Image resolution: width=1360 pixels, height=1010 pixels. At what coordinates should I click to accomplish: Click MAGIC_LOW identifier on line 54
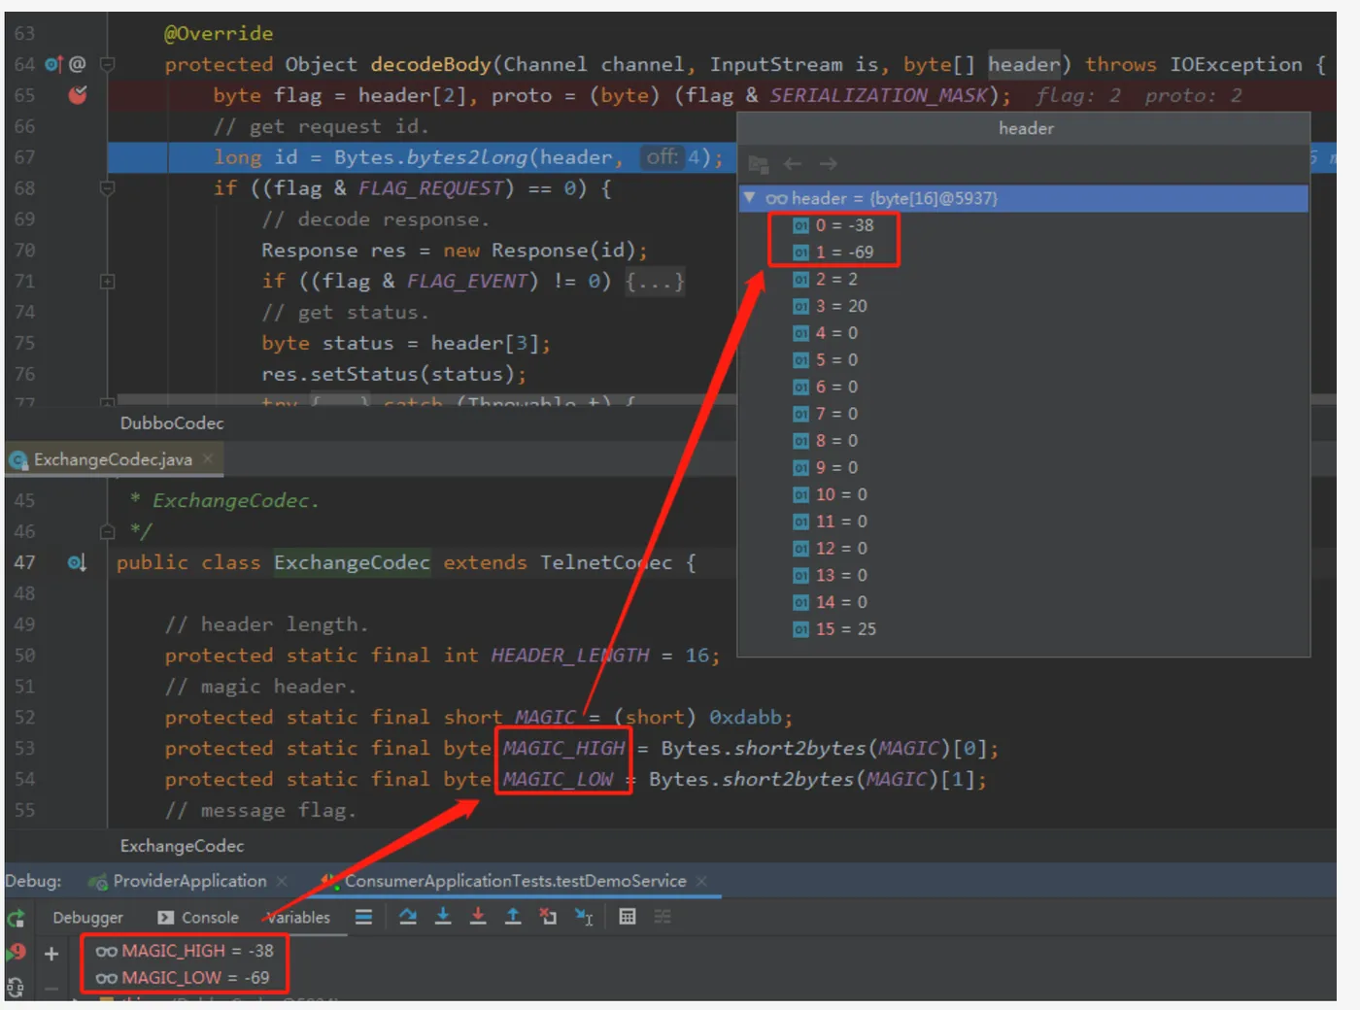(558, 779)
